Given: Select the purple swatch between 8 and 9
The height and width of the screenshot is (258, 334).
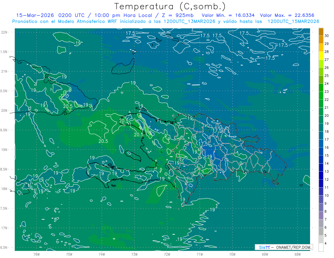Looking at the screenshot, I should point(321,208).
